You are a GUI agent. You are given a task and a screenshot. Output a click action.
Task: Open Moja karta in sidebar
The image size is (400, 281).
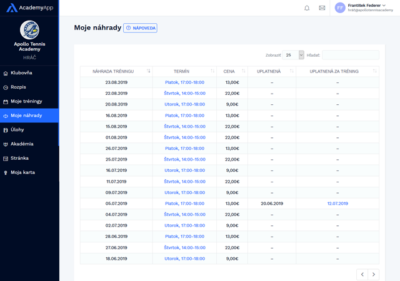22,172
